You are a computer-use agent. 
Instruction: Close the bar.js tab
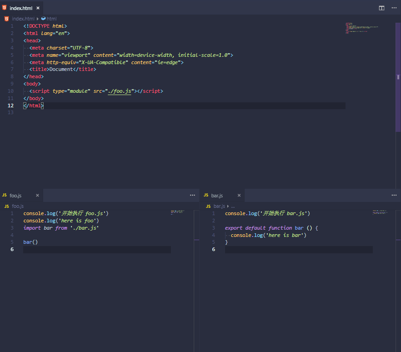[239, 196]
